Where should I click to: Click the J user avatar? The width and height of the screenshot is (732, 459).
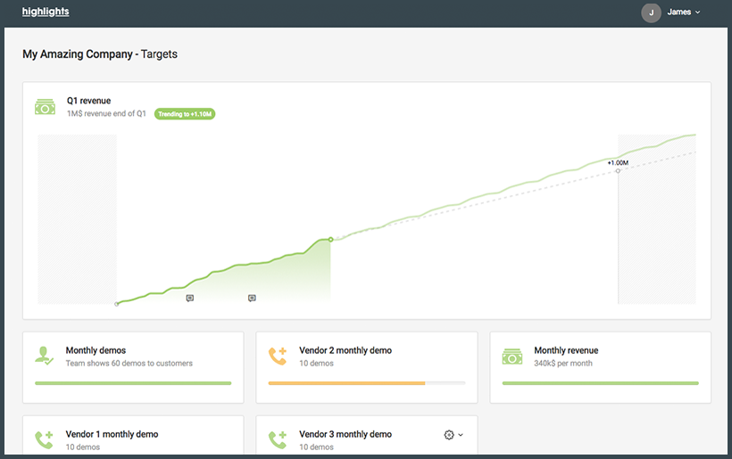click(651, 12)
